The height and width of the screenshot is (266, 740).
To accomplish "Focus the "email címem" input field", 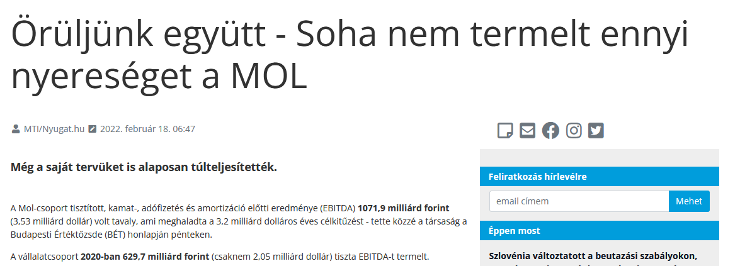I will coord(578,201).
